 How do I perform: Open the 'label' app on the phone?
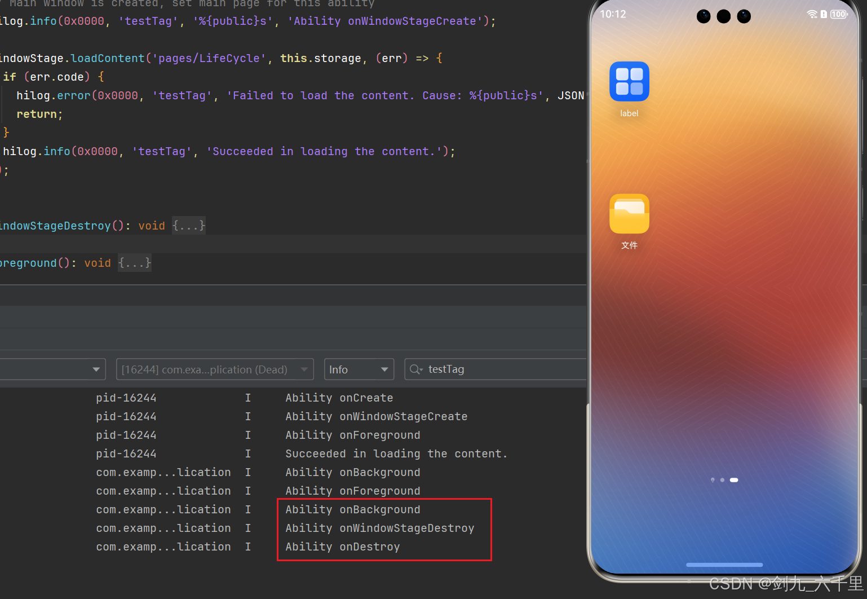(x=629, y=82)
